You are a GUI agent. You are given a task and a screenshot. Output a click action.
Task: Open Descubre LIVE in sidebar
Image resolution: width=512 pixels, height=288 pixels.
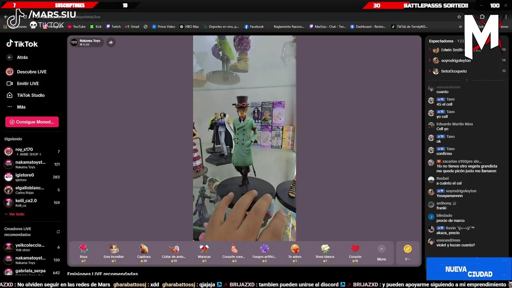[26, 72]
